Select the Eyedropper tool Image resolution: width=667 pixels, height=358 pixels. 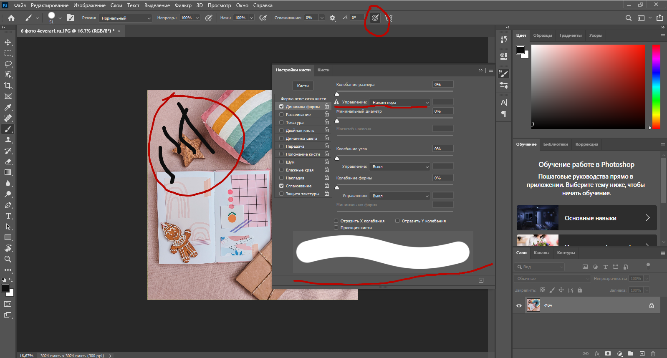(x=8, y=107)
